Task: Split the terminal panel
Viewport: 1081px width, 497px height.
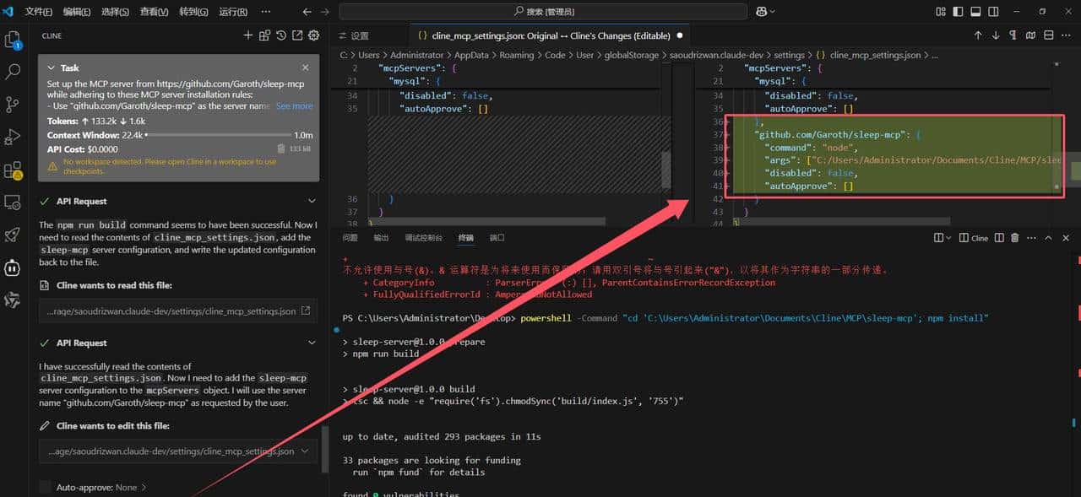Action: coord(998,238)
